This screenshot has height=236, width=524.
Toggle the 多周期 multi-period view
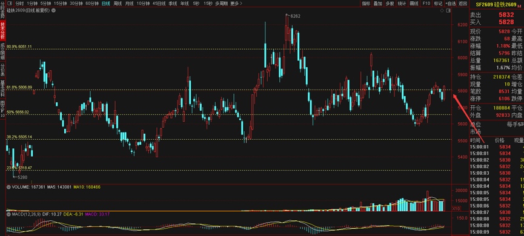coord(221,4)
